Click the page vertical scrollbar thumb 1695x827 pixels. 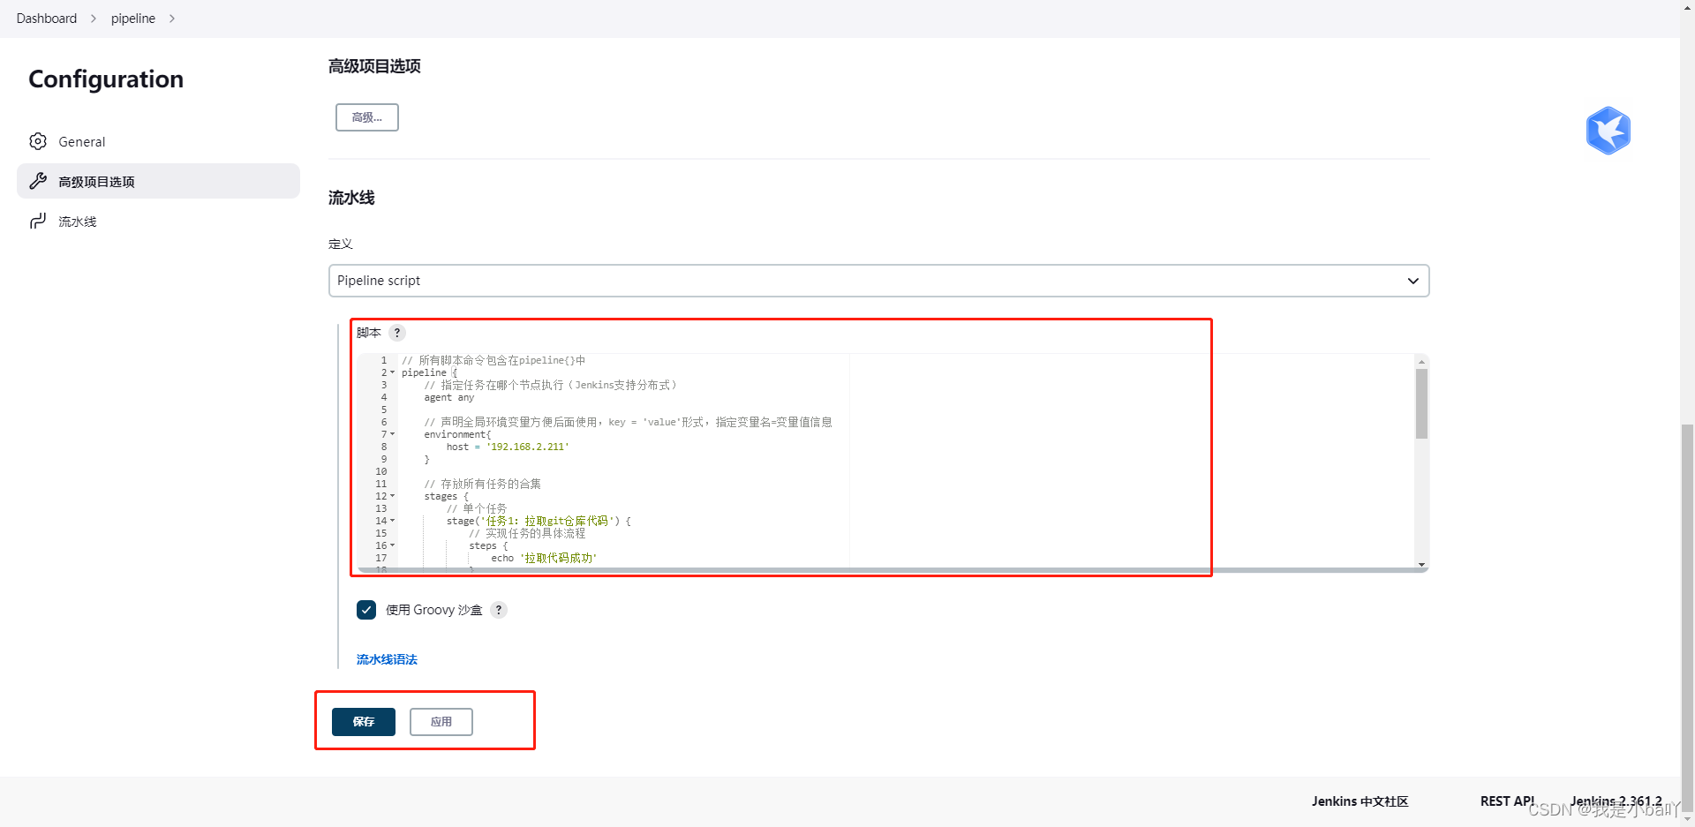tap(1687, 618)
